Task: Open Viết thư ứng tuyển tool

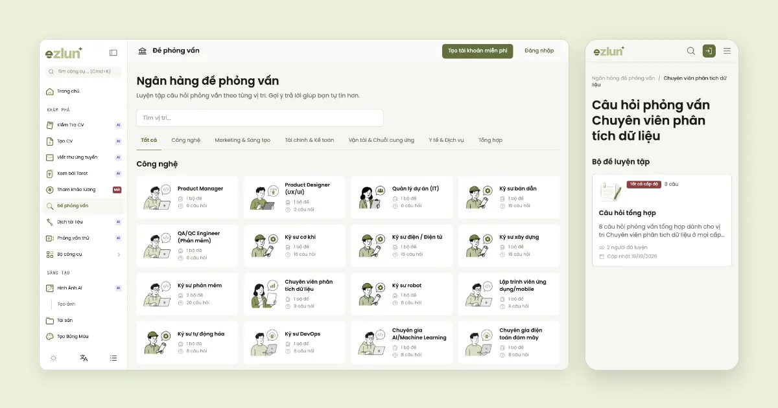Action: [x=83, y=157]
